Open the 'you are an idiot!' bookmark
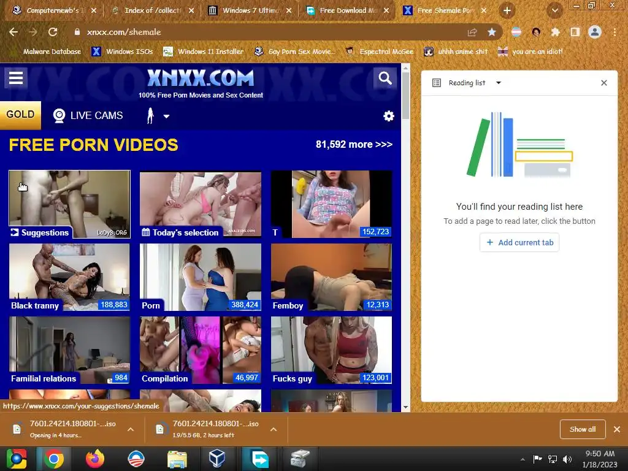Image resolution: width=628 pixels, height=471 pixels. [x=530, y=52]
